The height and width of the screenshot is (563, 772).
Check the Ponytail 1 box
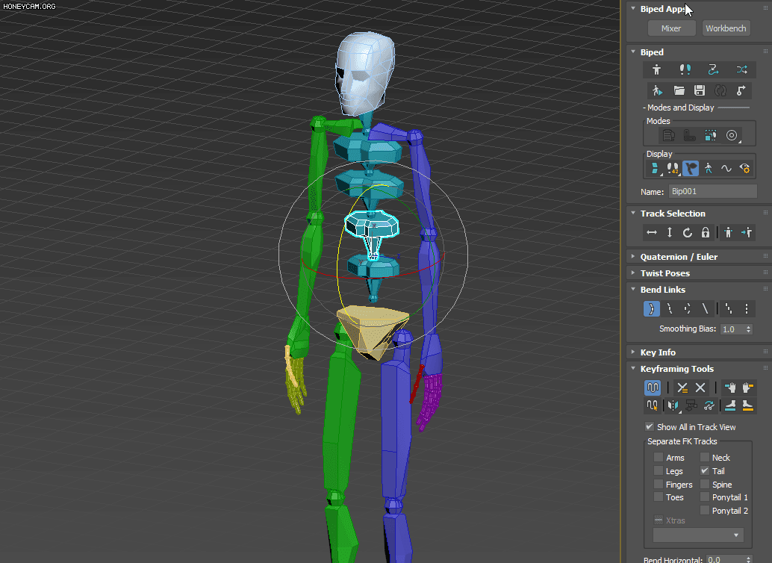705,497
